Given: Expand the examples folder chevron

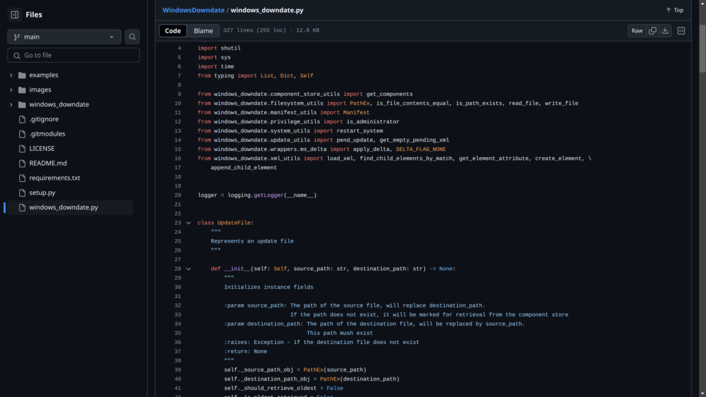Looking at the screenshot, I should pyautogui.click(x=11, y=75).
